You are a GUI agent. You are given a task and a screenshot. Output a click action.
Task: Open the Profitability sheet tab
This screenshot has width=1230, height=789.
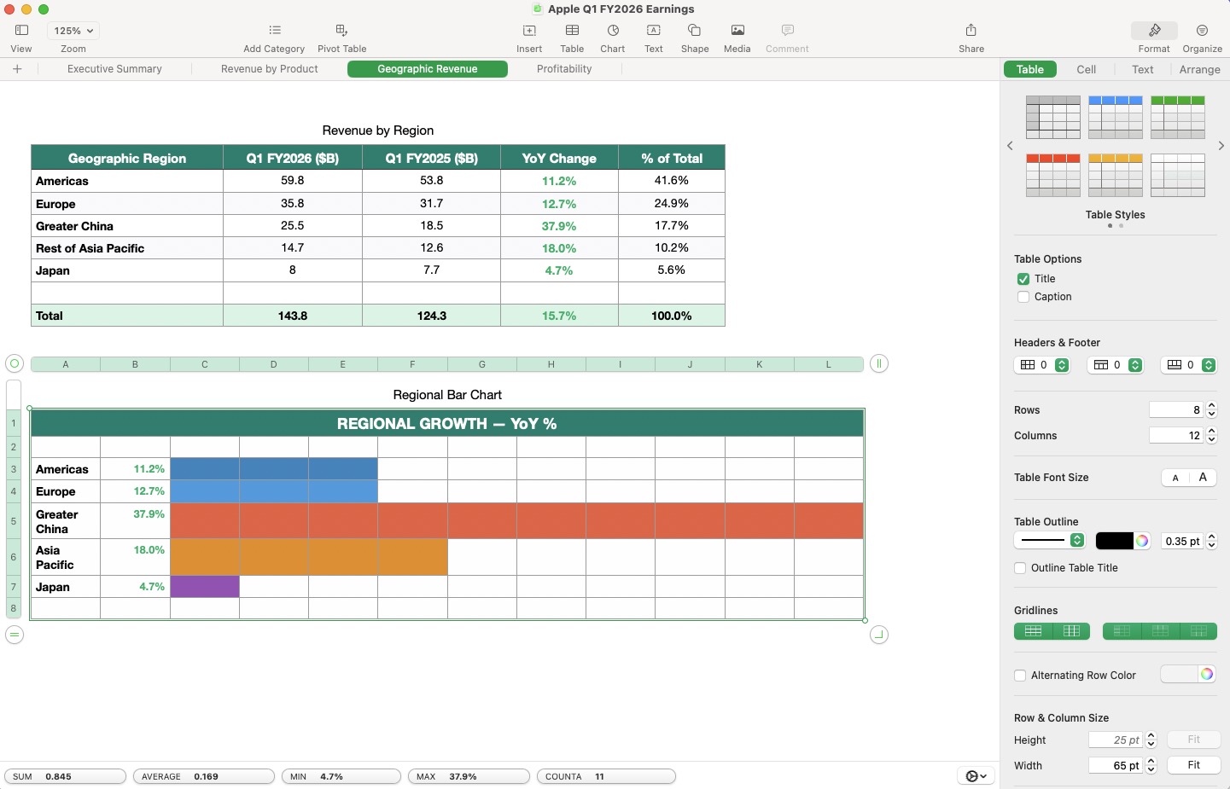564,69
